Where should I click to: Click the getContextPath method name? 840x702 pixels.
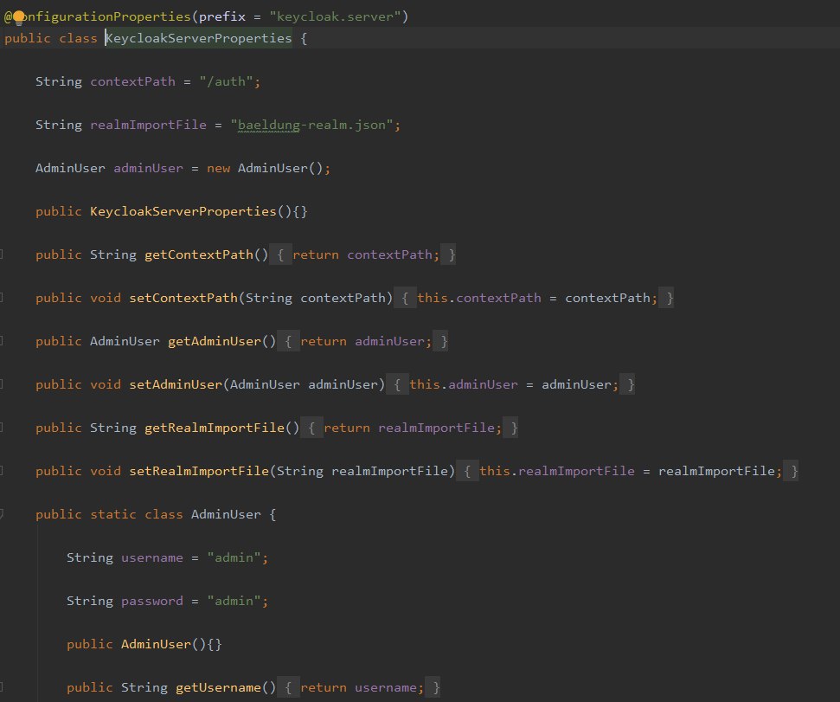199,254
